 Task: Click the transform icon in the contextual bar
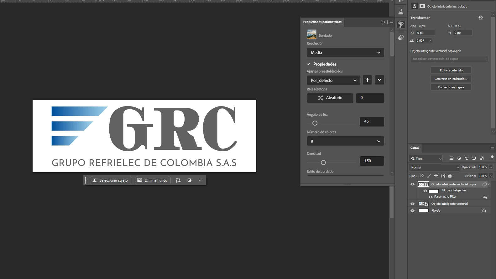[x=178, y=180]
